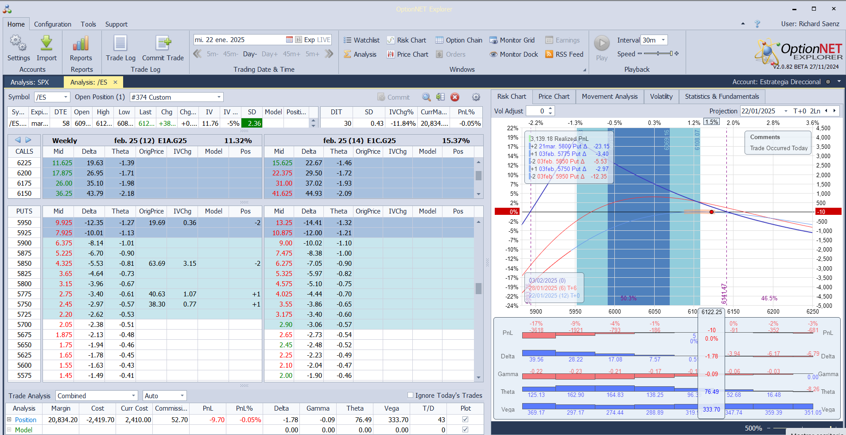Open Risk Chart from the Windows ribbon group
846x435 pixels.
coord(406,40)
